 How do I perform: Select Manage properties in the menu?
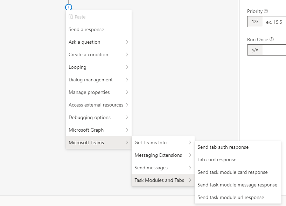tap(99, 92)
